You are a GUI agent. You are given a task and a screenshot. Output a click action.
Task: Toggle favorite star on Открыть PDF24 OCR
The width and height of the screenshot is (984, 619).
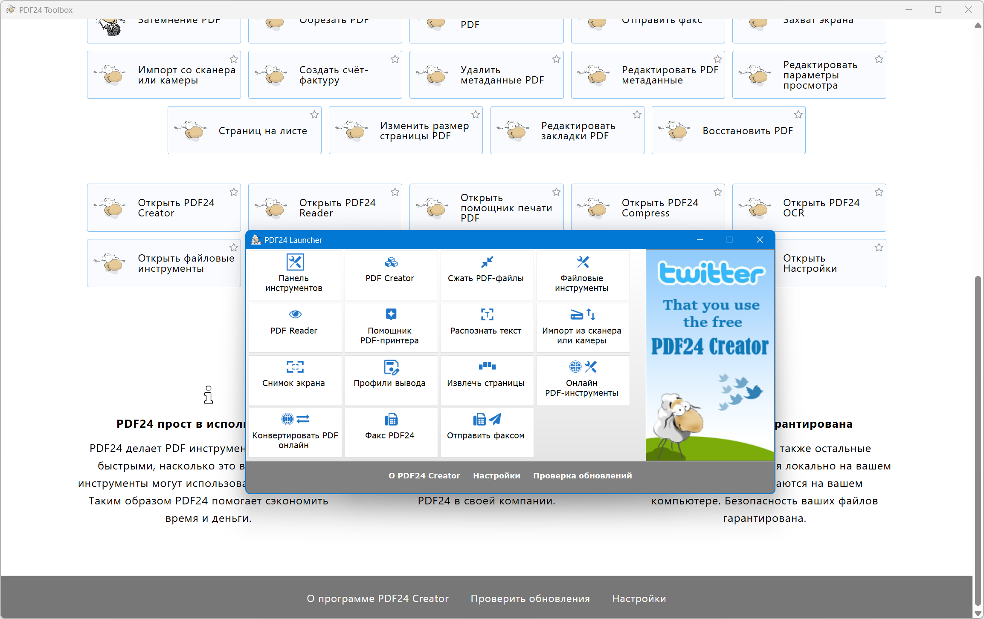(879, 192)
